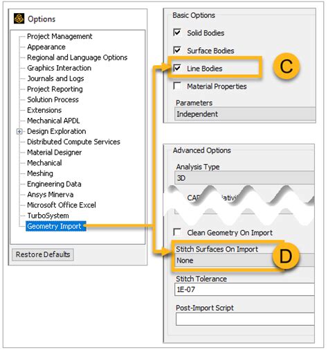Open Graphics Interaction settings
The width and height of the screenshot is (328, 350).
point(59,68)
